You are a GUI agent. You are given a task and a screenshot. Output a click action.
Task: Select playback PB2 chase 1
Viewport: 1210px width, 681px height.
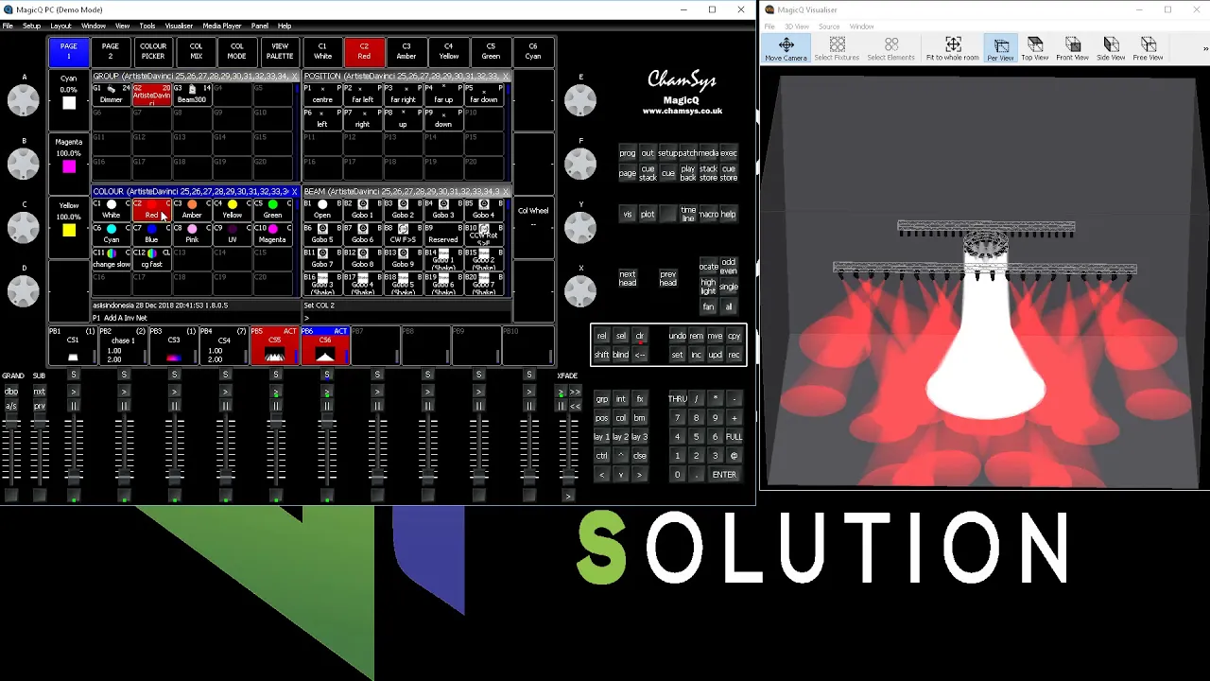(x=123, y=345)
